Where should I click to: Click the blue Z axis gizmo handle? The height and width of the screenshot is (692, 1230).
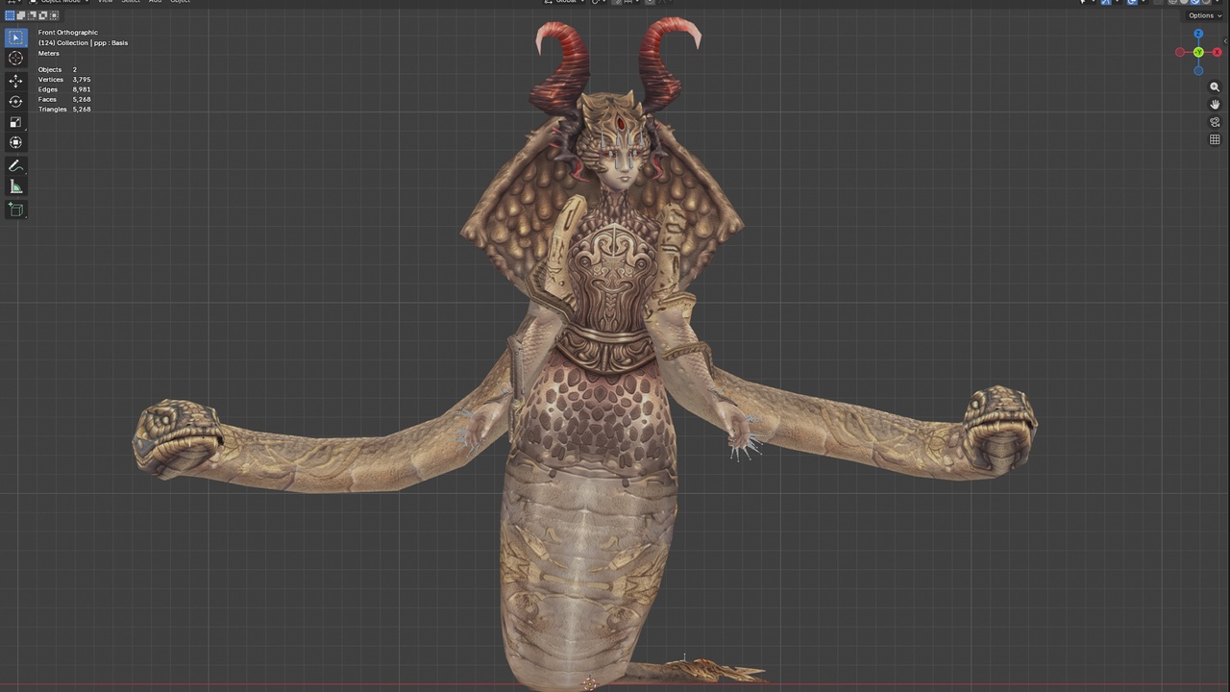click(1198, 35)
